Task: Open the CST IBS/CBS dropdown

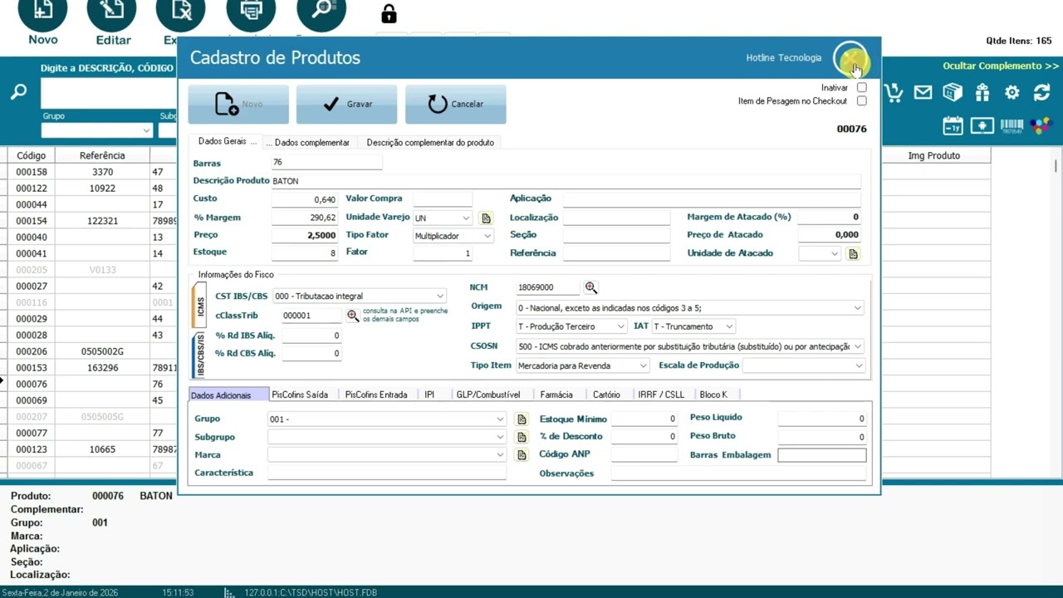Action: point(440,297)
